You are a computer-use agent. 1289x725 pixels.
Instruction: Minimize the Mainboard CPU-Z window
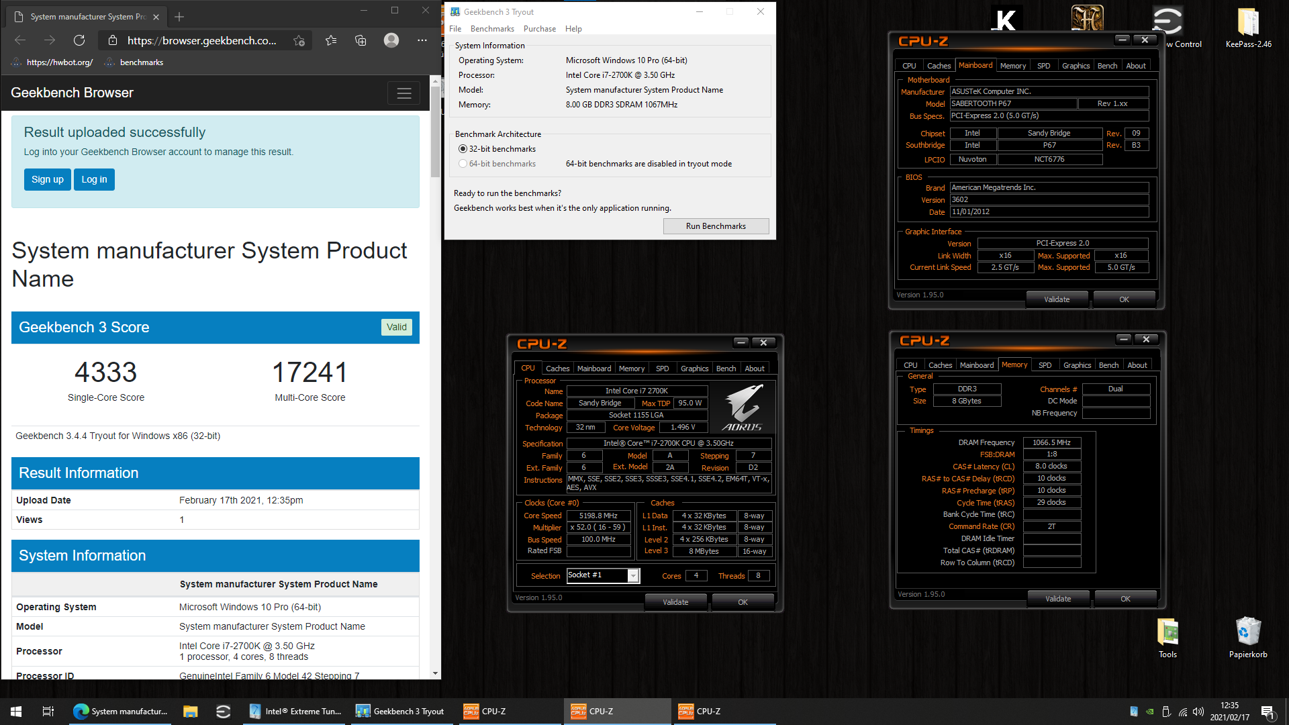click(x=1122, y=40)
